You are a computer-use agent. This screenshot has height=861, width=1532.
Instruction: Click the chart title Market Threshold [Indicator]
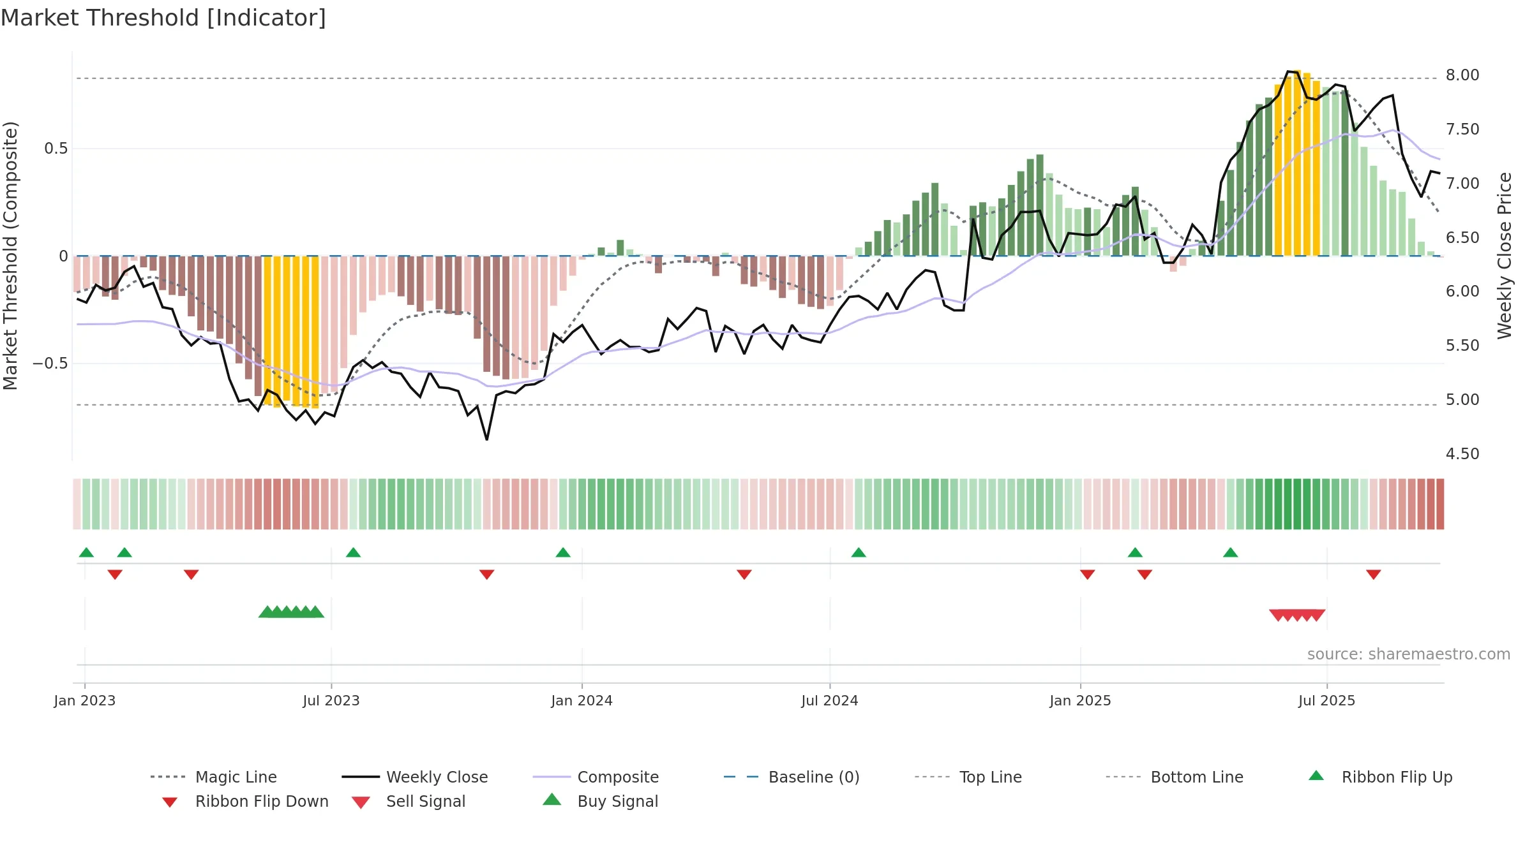(x=163, y=18)
